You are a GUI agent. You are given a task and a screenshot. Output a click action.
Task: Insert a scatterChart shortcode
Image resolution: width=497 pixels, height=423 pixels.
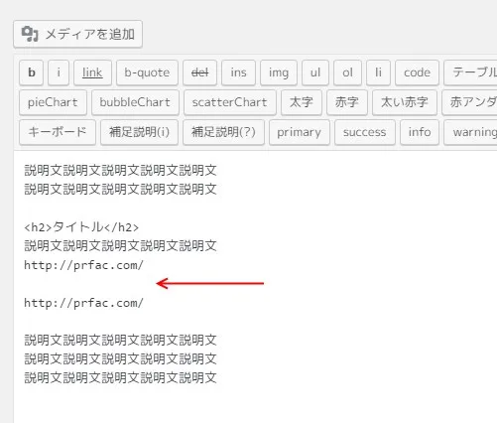[230, 102]
